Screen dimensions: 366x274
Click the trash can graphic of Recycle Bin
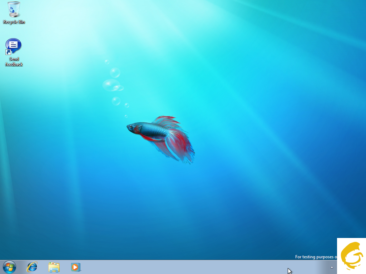(14, 9)
